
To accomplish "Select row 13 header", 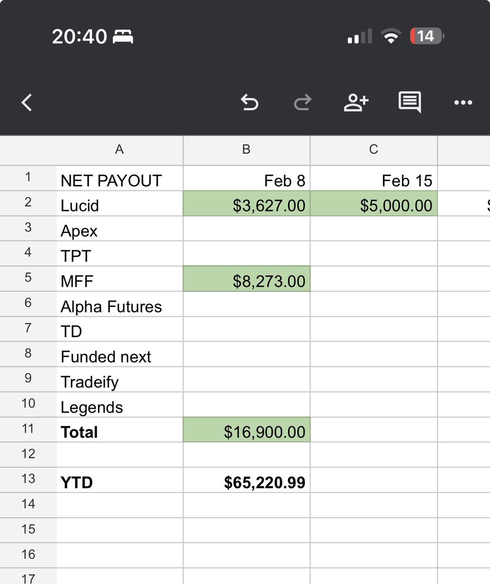I will pyautogui.click(x=28, y=479).
